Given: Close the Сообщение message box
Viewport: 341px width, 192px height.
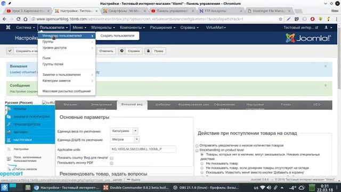Looking at the screenshot, I should [326, 85].
